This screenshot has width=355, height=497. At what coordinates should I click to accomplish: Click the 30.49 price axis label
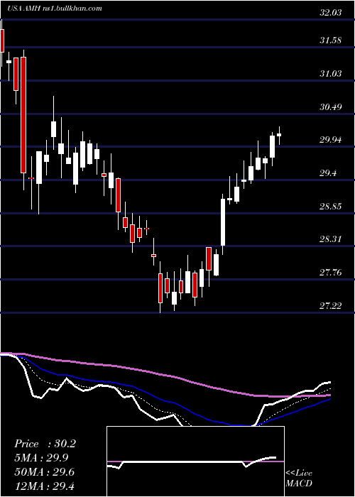(x=331, y=106)
